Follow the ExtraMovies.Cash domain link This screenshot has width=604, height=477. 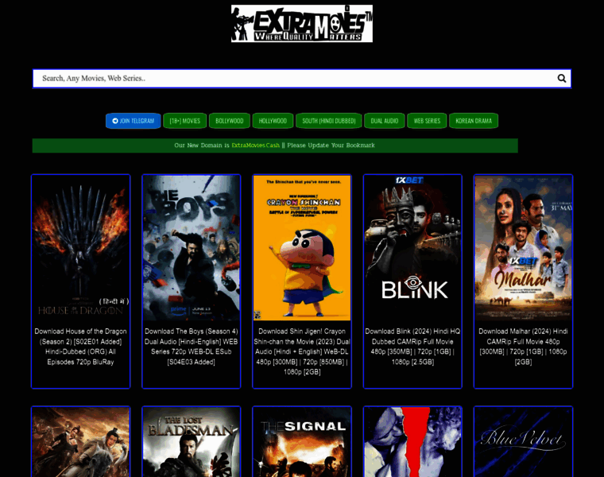coord(255,145)
